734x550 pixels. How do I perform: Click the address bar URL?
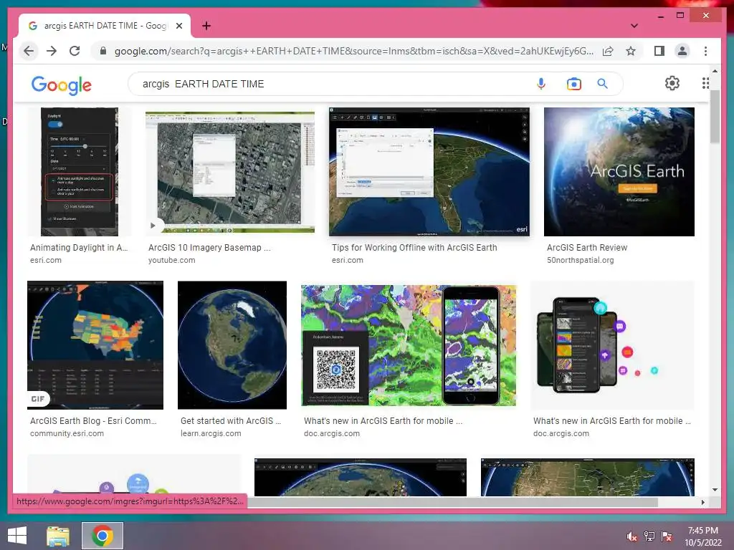coord(354,51)
